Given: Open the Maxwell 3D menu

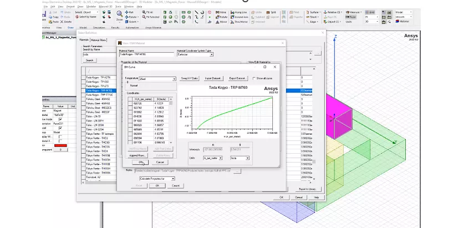Looking at the screenshot, I should (x=106, y=7).
